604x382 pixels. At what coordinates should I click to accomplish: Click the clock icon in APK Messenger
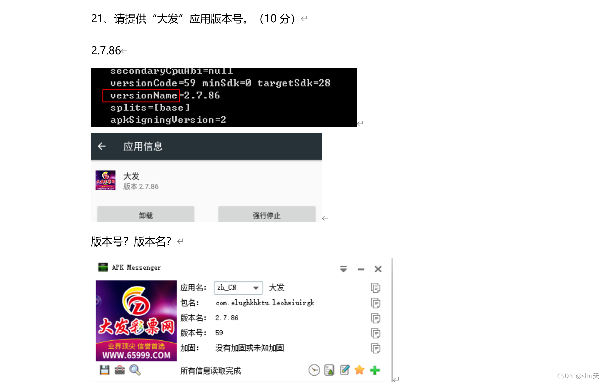314,370
